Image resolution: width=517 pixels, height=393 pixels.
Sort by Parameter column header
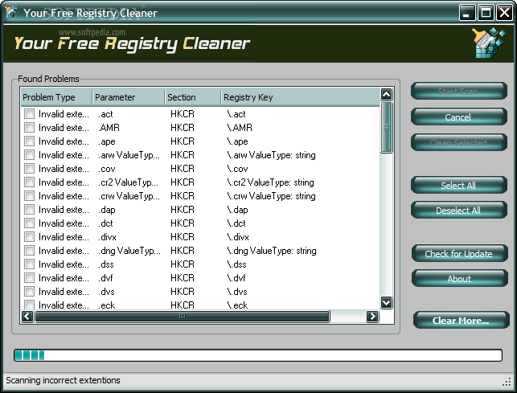(129, 97)
